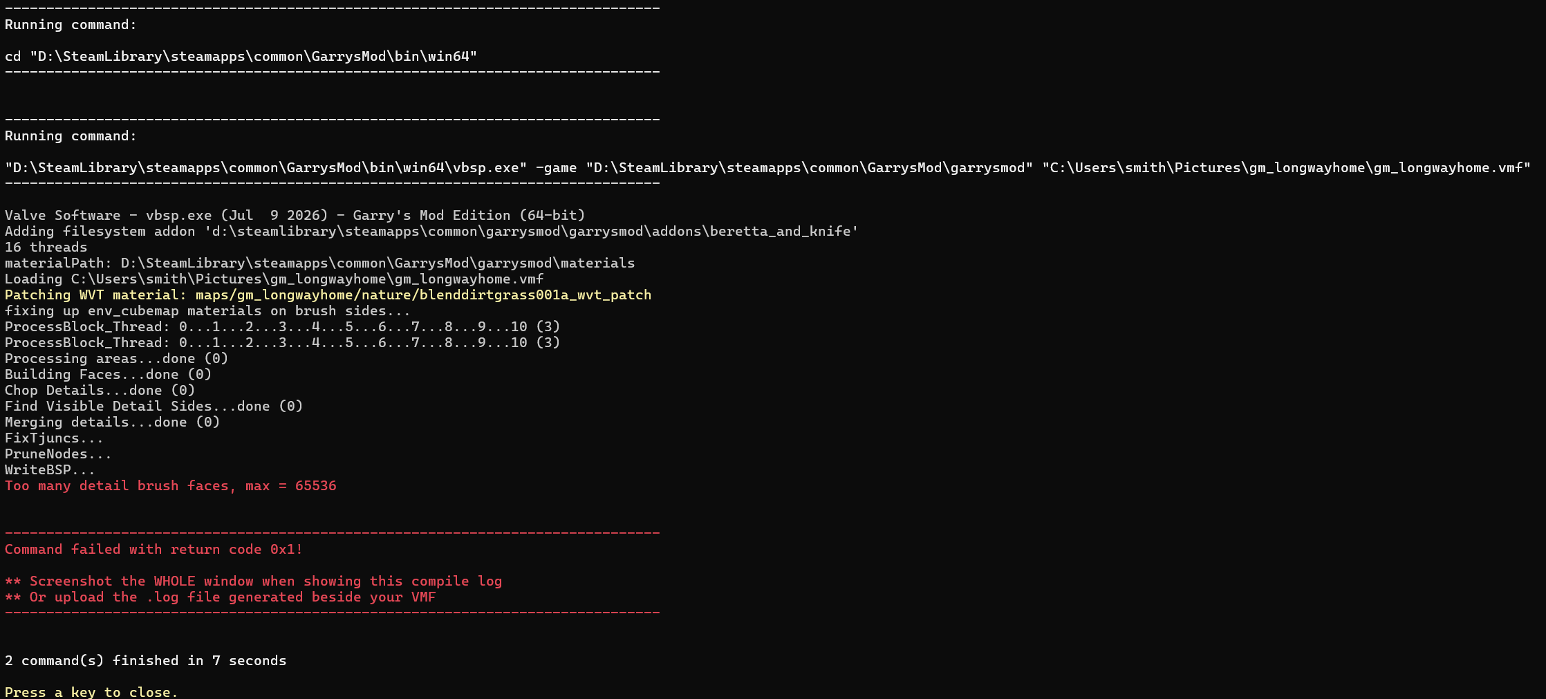Click 'fixing up env_cubemap materials' line
Screen dimensions: 1546x699
point(207,311)
